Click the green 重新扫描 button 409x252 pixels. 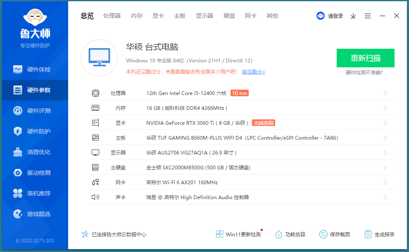click(366, 58)
